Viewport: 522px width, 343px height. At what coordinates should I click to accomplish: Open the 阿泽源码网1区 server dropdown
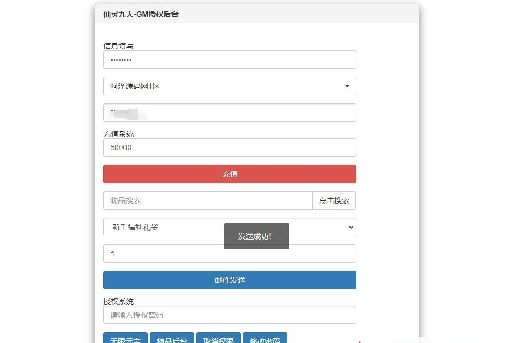click(229, 86)
